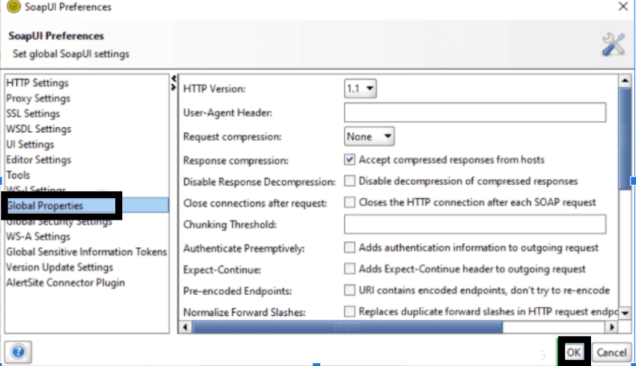Select SSL Settings in the list
636x366 pixels.
(33, 114)
